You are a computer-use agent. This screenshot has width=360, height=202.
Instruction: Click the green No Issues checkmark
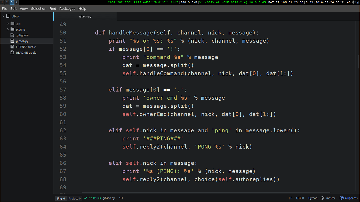[x=85, y=198]
